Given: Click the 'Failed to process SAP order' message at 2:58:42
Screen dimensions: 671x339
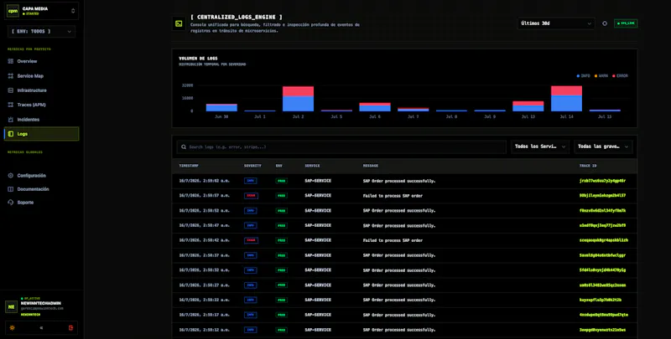Looking at the screenshot, I should pos(393,240).
